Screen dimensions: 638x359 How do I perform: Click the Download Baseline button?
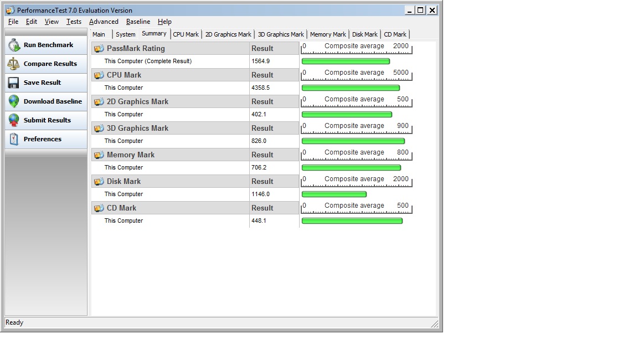click(46, 101)
